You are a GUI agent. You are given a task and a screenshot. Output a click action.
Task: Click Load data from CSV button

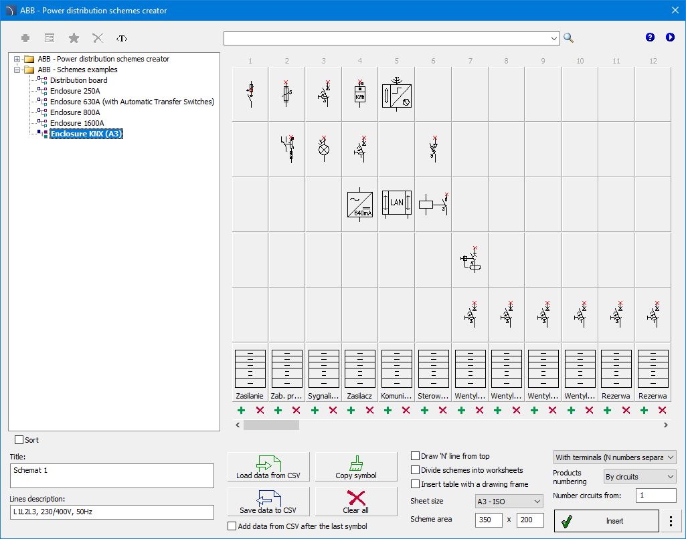[x=268, y=467]
